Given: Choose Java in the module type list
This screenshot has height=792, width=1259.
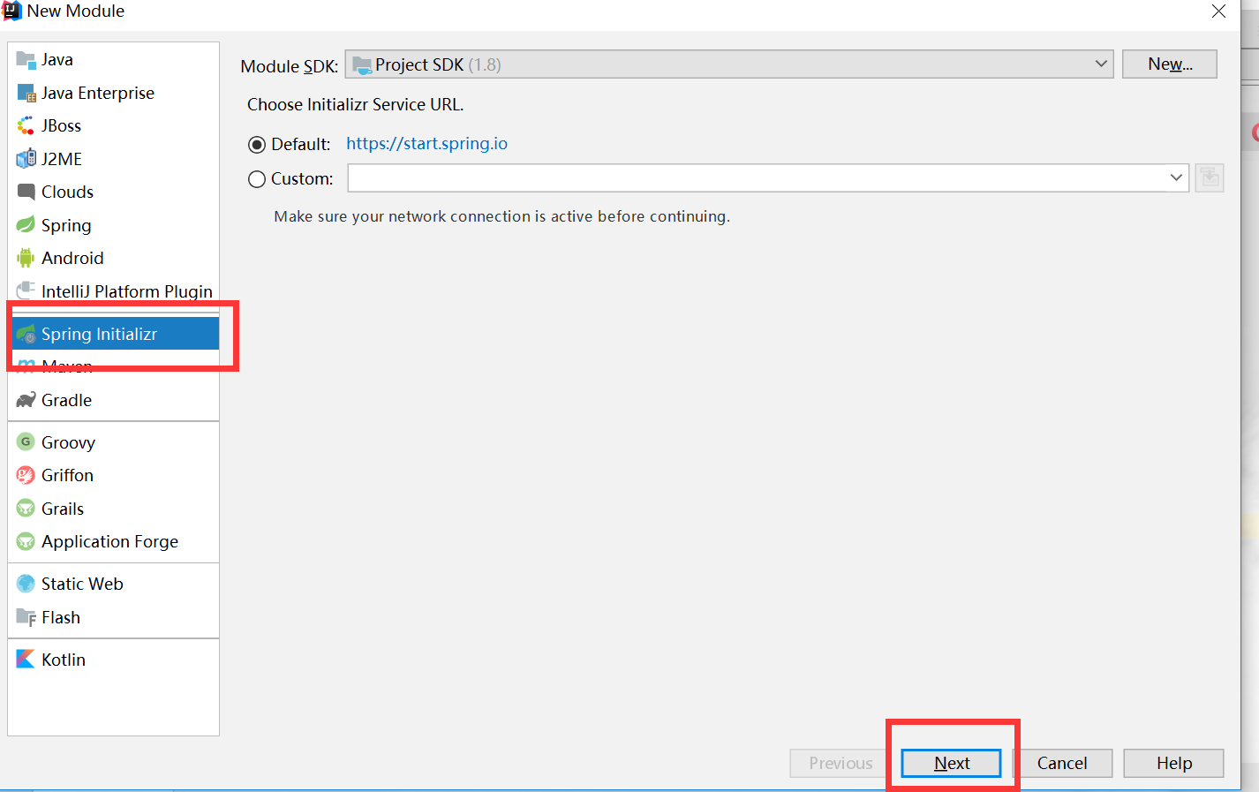Looking at the screenshot, I should [x=114, y=60].
